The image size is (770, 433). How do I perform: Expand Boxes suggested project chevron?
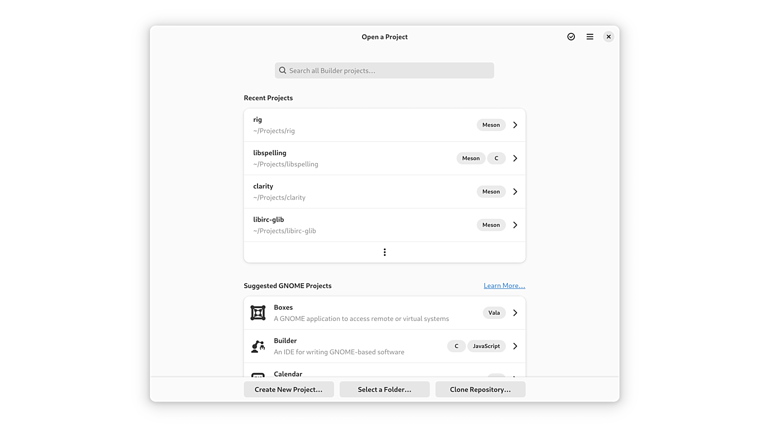(x=515, y=313)
